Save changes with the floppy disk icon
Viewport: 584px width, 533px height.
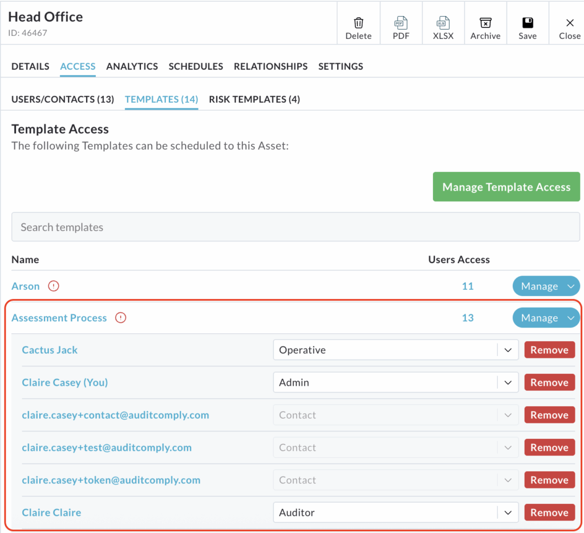[528, 23]
